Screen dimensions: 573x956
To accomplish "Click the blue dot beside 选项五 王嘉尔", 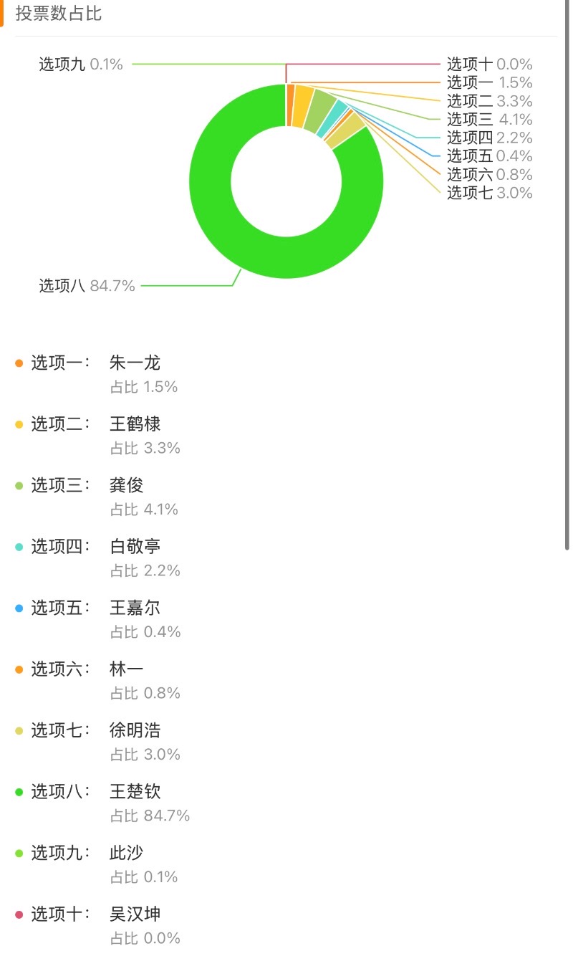I will (19, 608).
